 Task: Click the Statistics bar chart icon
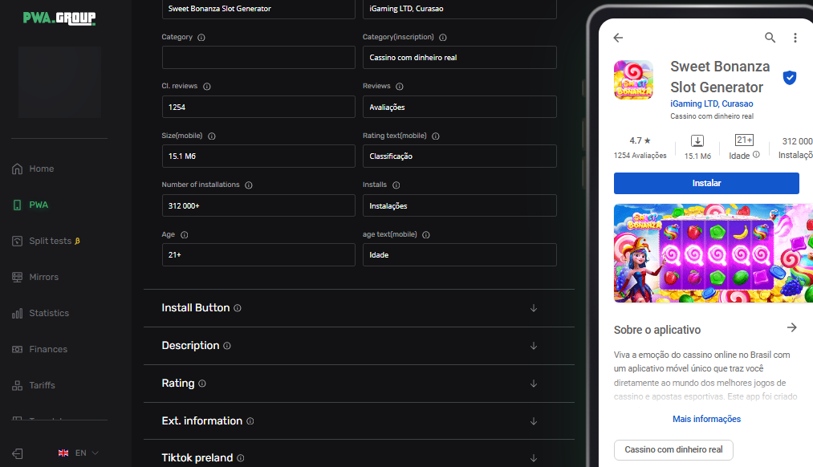[17, 313]
